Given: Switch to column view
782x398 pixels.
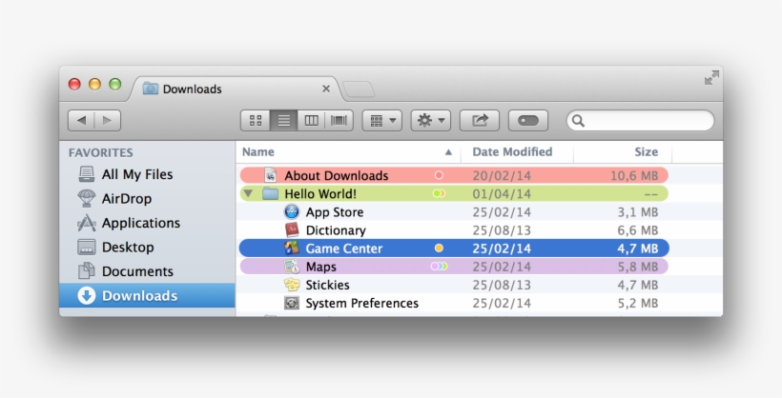Looking at the screenshot, I should tap(311, 121).
